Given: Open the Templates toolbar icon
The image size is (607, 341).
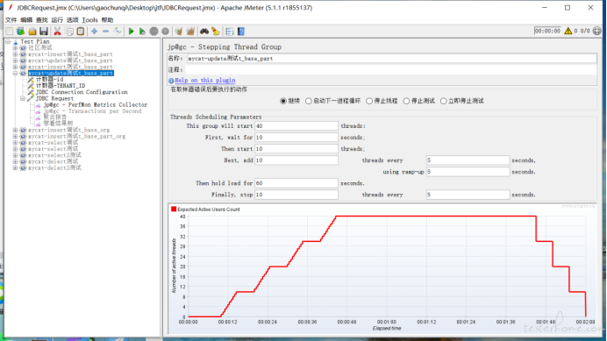Looking at the screenshot, I should coord(20,32).
